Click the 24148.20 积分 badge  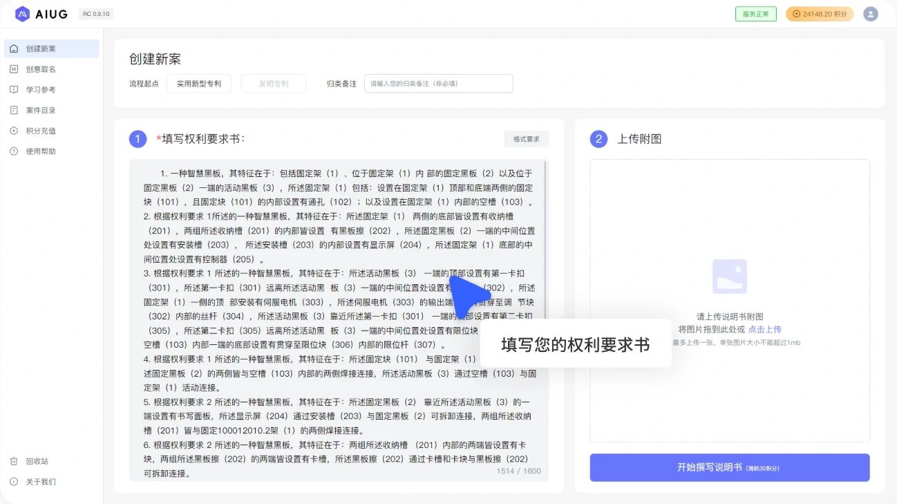point(820,14)
